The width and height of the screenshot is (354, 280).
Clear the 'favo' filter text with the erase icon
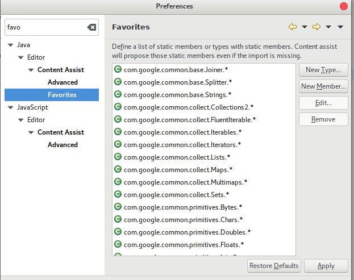click(91, 27)
